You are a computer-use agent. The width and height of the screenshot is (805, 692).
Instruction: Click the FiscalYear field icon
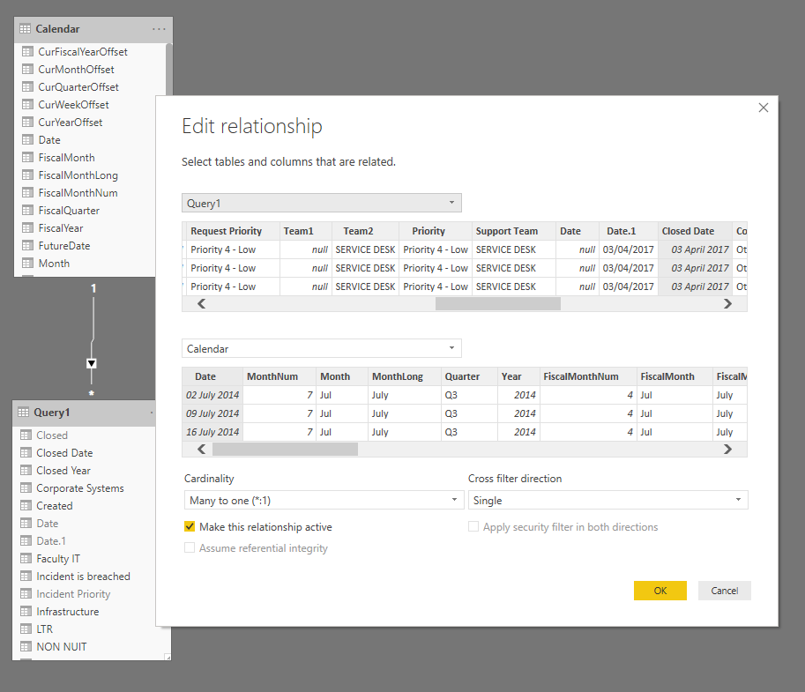(x=27, y=228)
